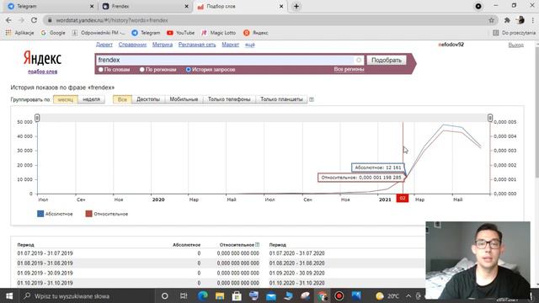Group by неделя
This screenshot has height=303, width=539.
point(92,99)
